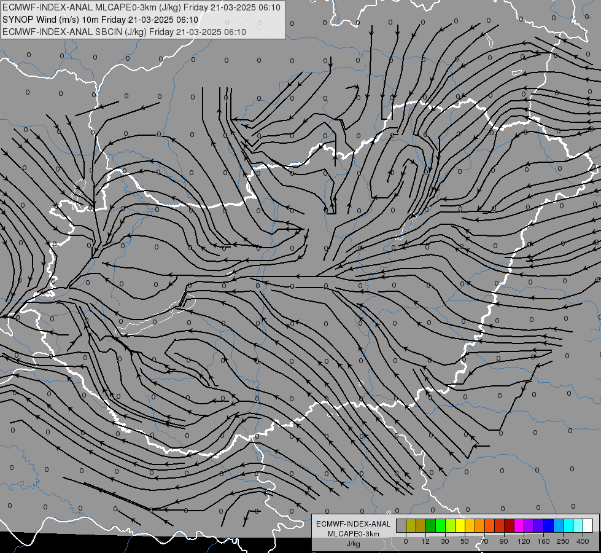601x553 pixels.
Task: Select the pure blue swatch after tick 160
Action: tap(548, 526)
